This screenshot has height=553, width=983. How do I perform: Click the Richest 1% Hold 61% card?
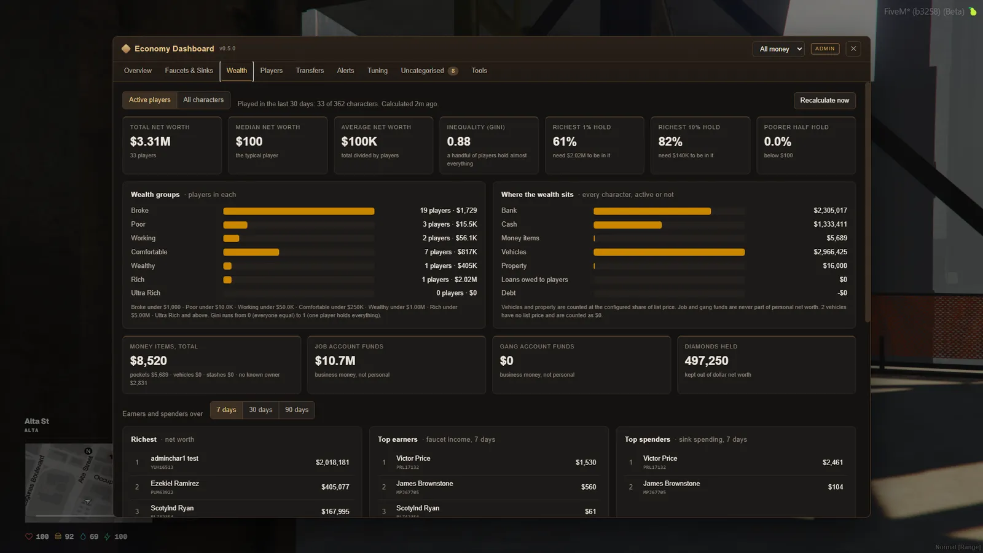tap(595, 145)
